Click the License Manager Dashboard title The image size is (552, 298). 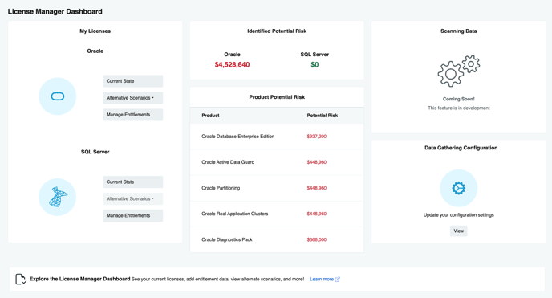coord(55,11)
